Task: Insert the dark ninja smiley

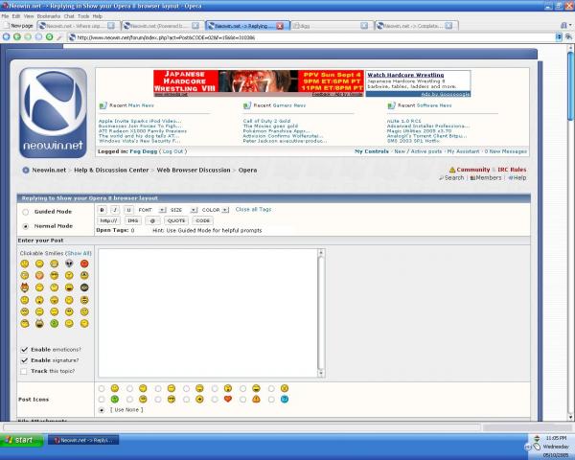Action: pyautogui.click(x=84, y=287)
